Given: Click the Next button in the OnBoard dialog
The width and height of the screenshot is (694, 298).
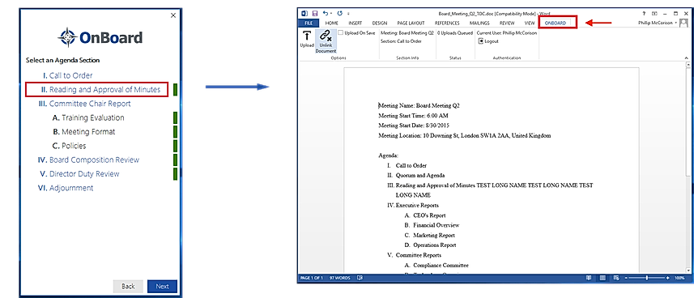Looking at the screenshot, I should pos(162,287).
